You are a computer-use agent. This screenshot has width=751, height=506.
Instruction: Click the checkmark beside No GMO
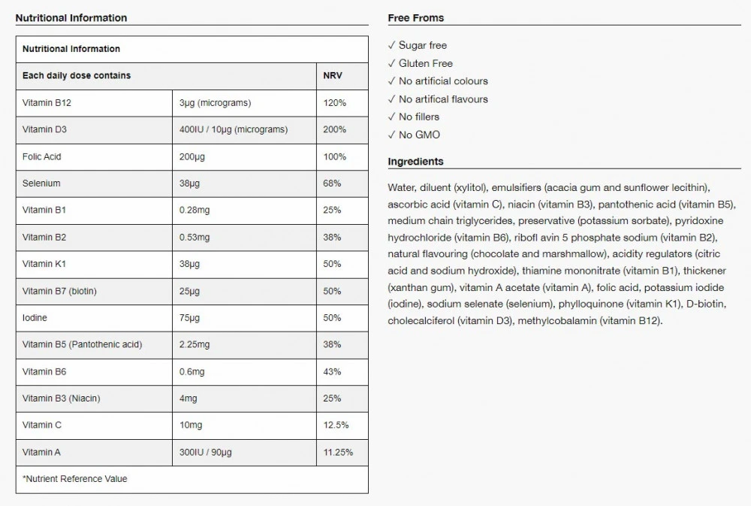[391, 135]
